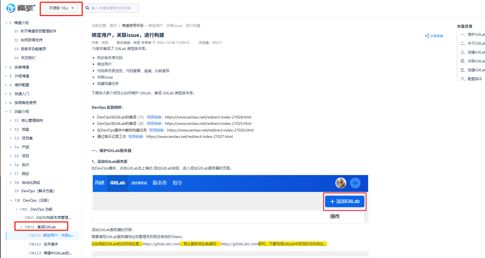Select the 版本库 tab in screenshot
The width and height of the screenshot is (485, 258).
[x=160, y=183]
